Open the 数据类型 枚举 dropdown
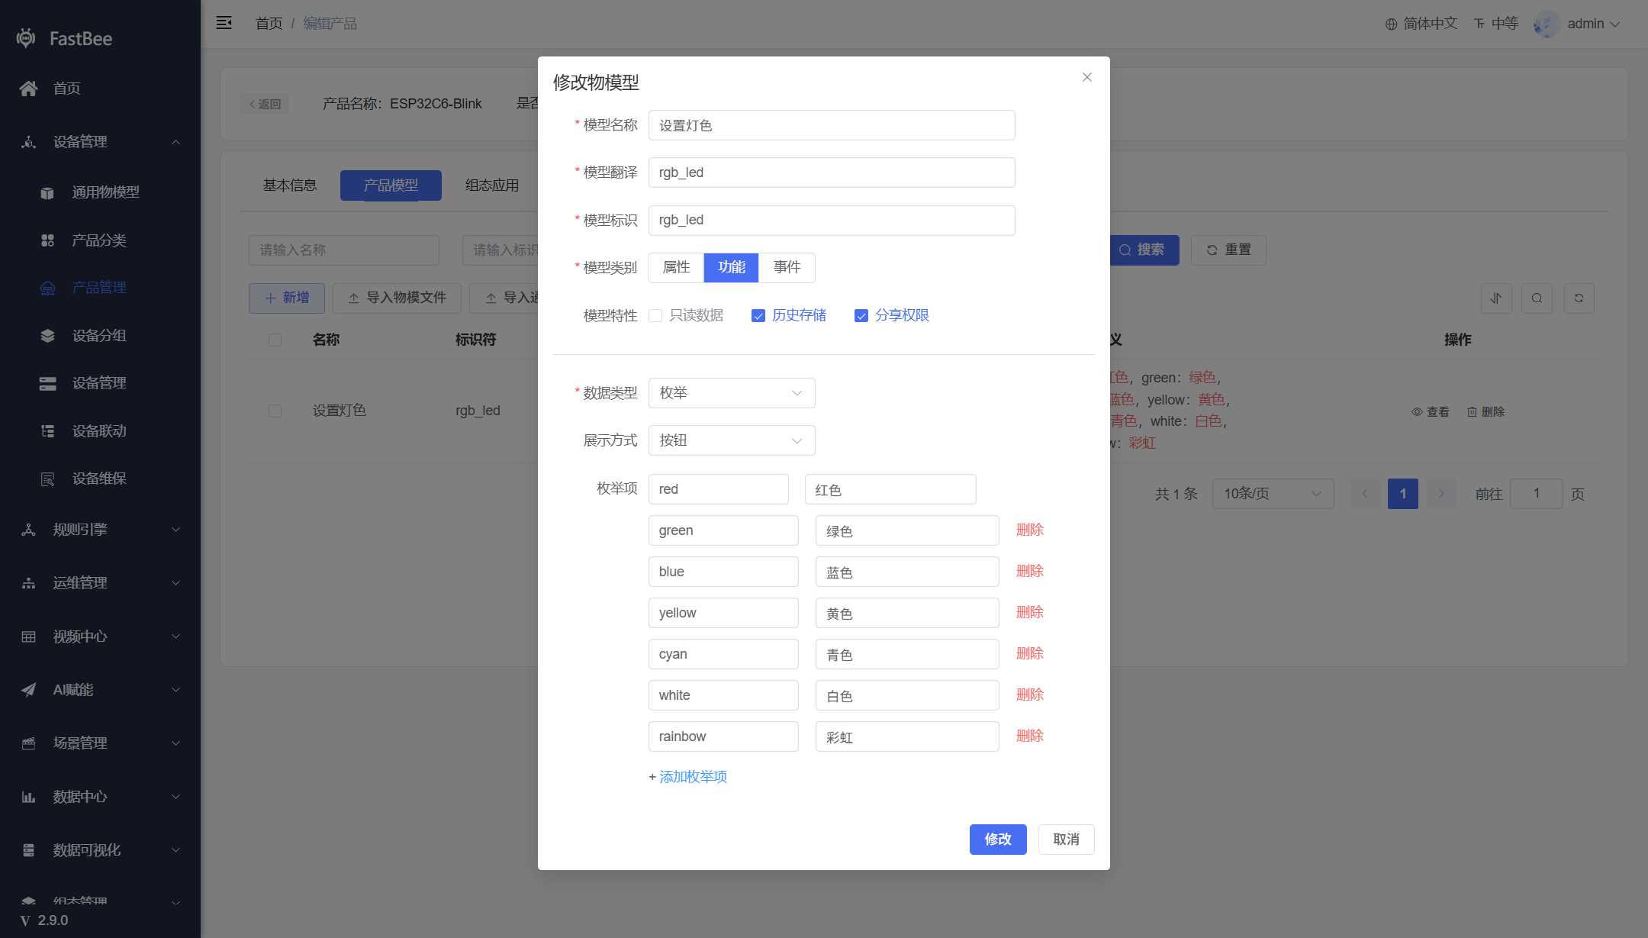Screen dimensions: 1648x938 732,393
